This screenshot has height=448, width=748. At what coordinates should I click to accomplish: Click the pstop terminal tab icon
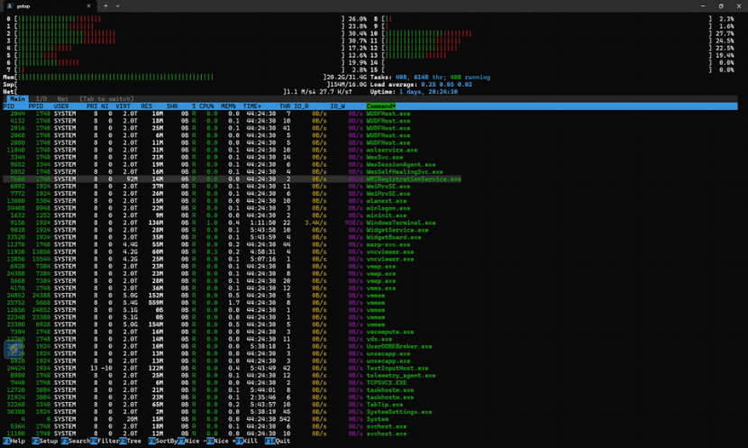tap(9, 5)
